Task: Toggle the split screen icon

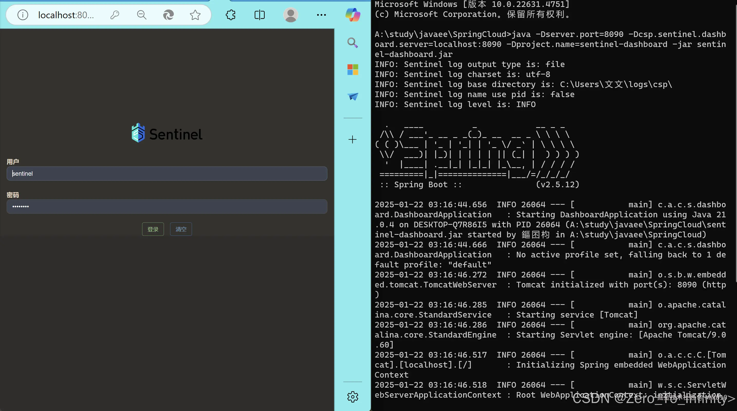Action: pos(260,15)
